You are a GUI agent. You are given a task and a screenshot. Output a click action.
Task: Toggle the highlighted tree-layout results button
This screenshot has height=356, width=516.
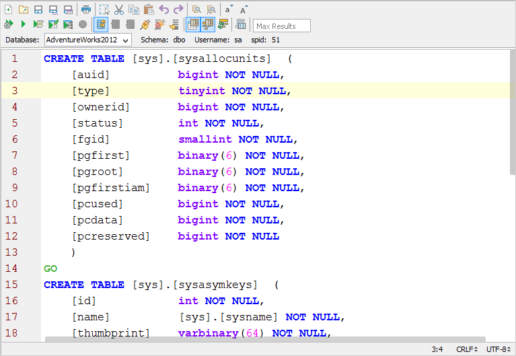[208, 24]
